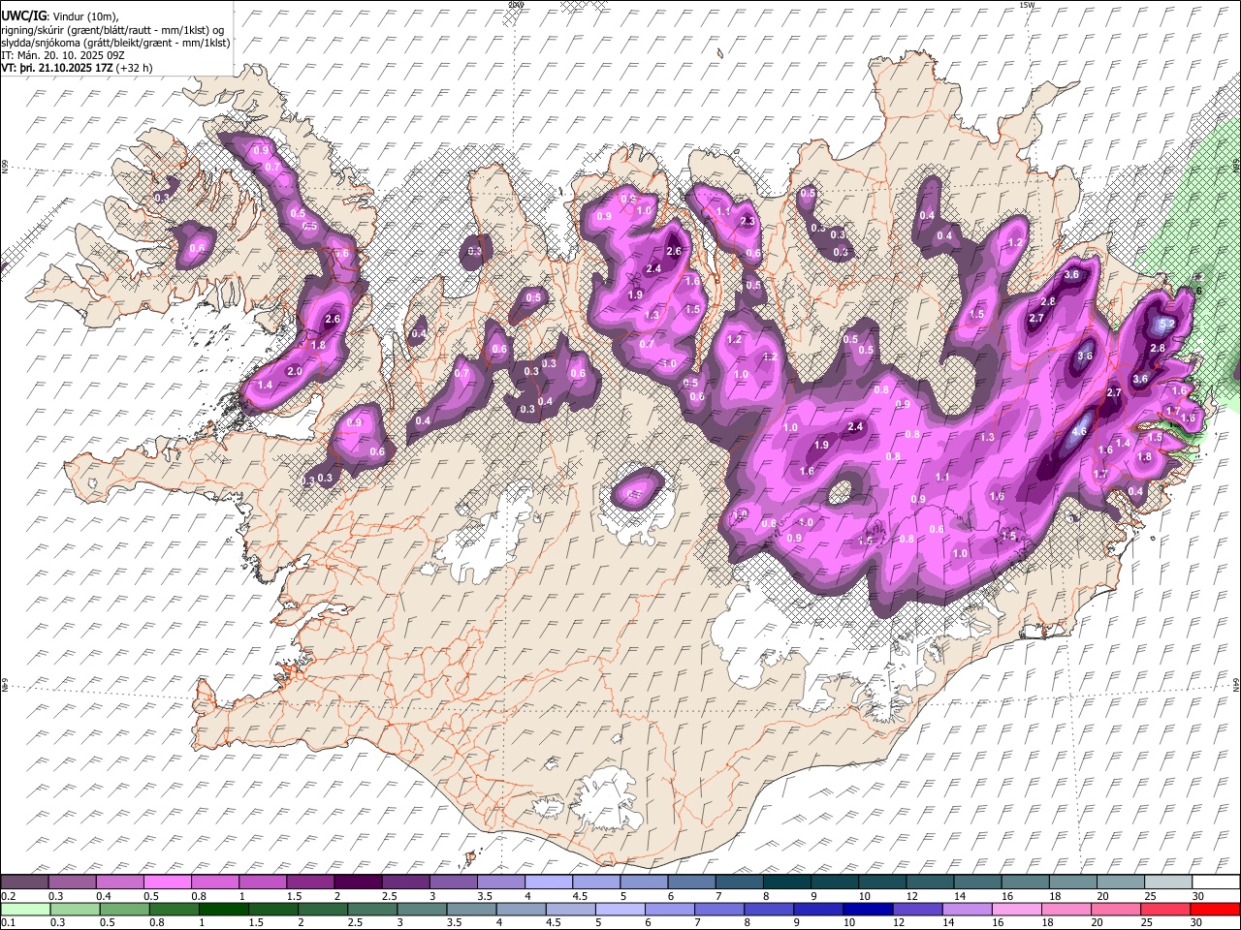Pick the 7 blue swatch in lower legend row

tap(719, 909)
